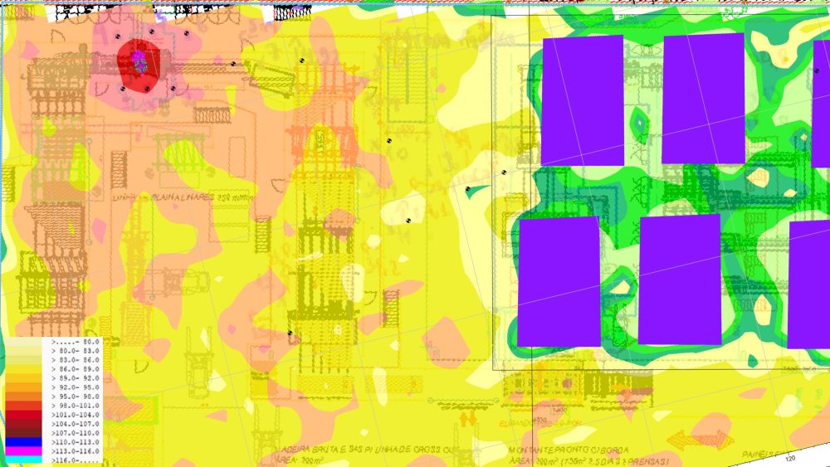Click the legend label '>107.0-110.0'
Viewport: 830px width, 467px height.
click(x=76, y=433)
